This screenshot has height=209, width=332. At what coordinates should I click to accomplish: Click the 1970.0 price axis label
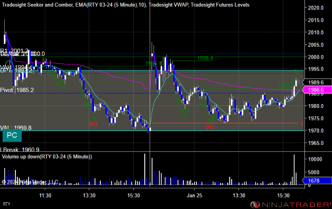pyautogui.click(x=316, y=131)
